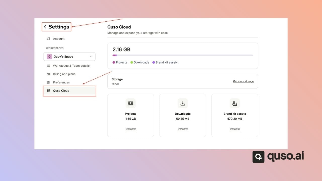
Task: Click the Storage 75 GB value
Action: pos(115,84)
